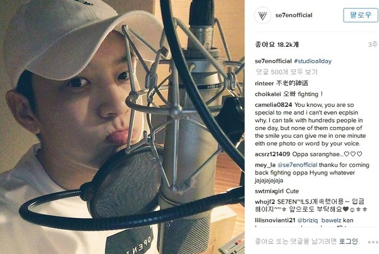Follow se7enofficial with the 팔로우 button
Image resolution: width=379 pixels, height=254 pixels.
(361, 15)
